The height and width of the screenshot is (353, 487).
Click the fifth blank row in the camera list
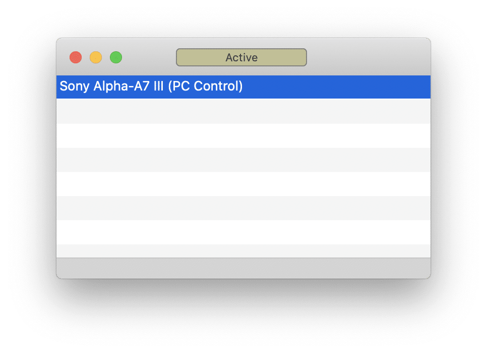[243, 208]
